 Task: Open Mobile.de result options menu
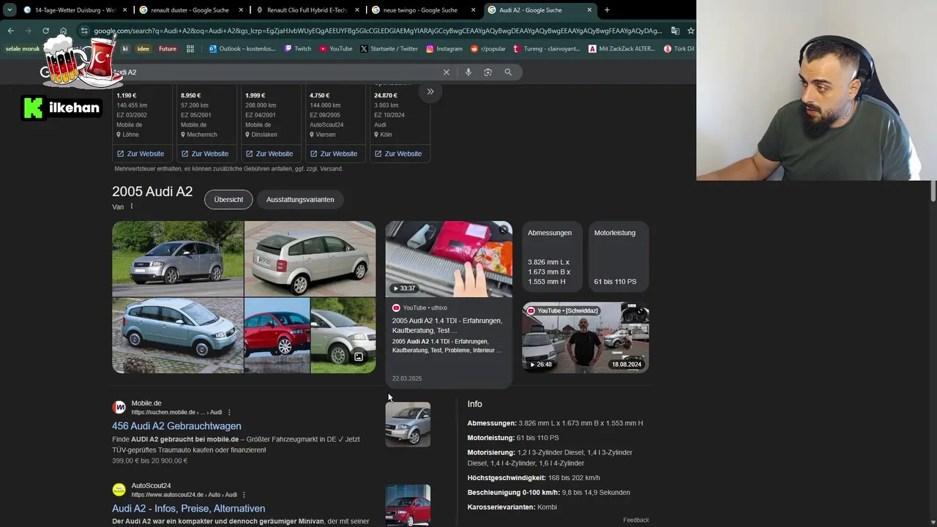(x=229, y=412)
